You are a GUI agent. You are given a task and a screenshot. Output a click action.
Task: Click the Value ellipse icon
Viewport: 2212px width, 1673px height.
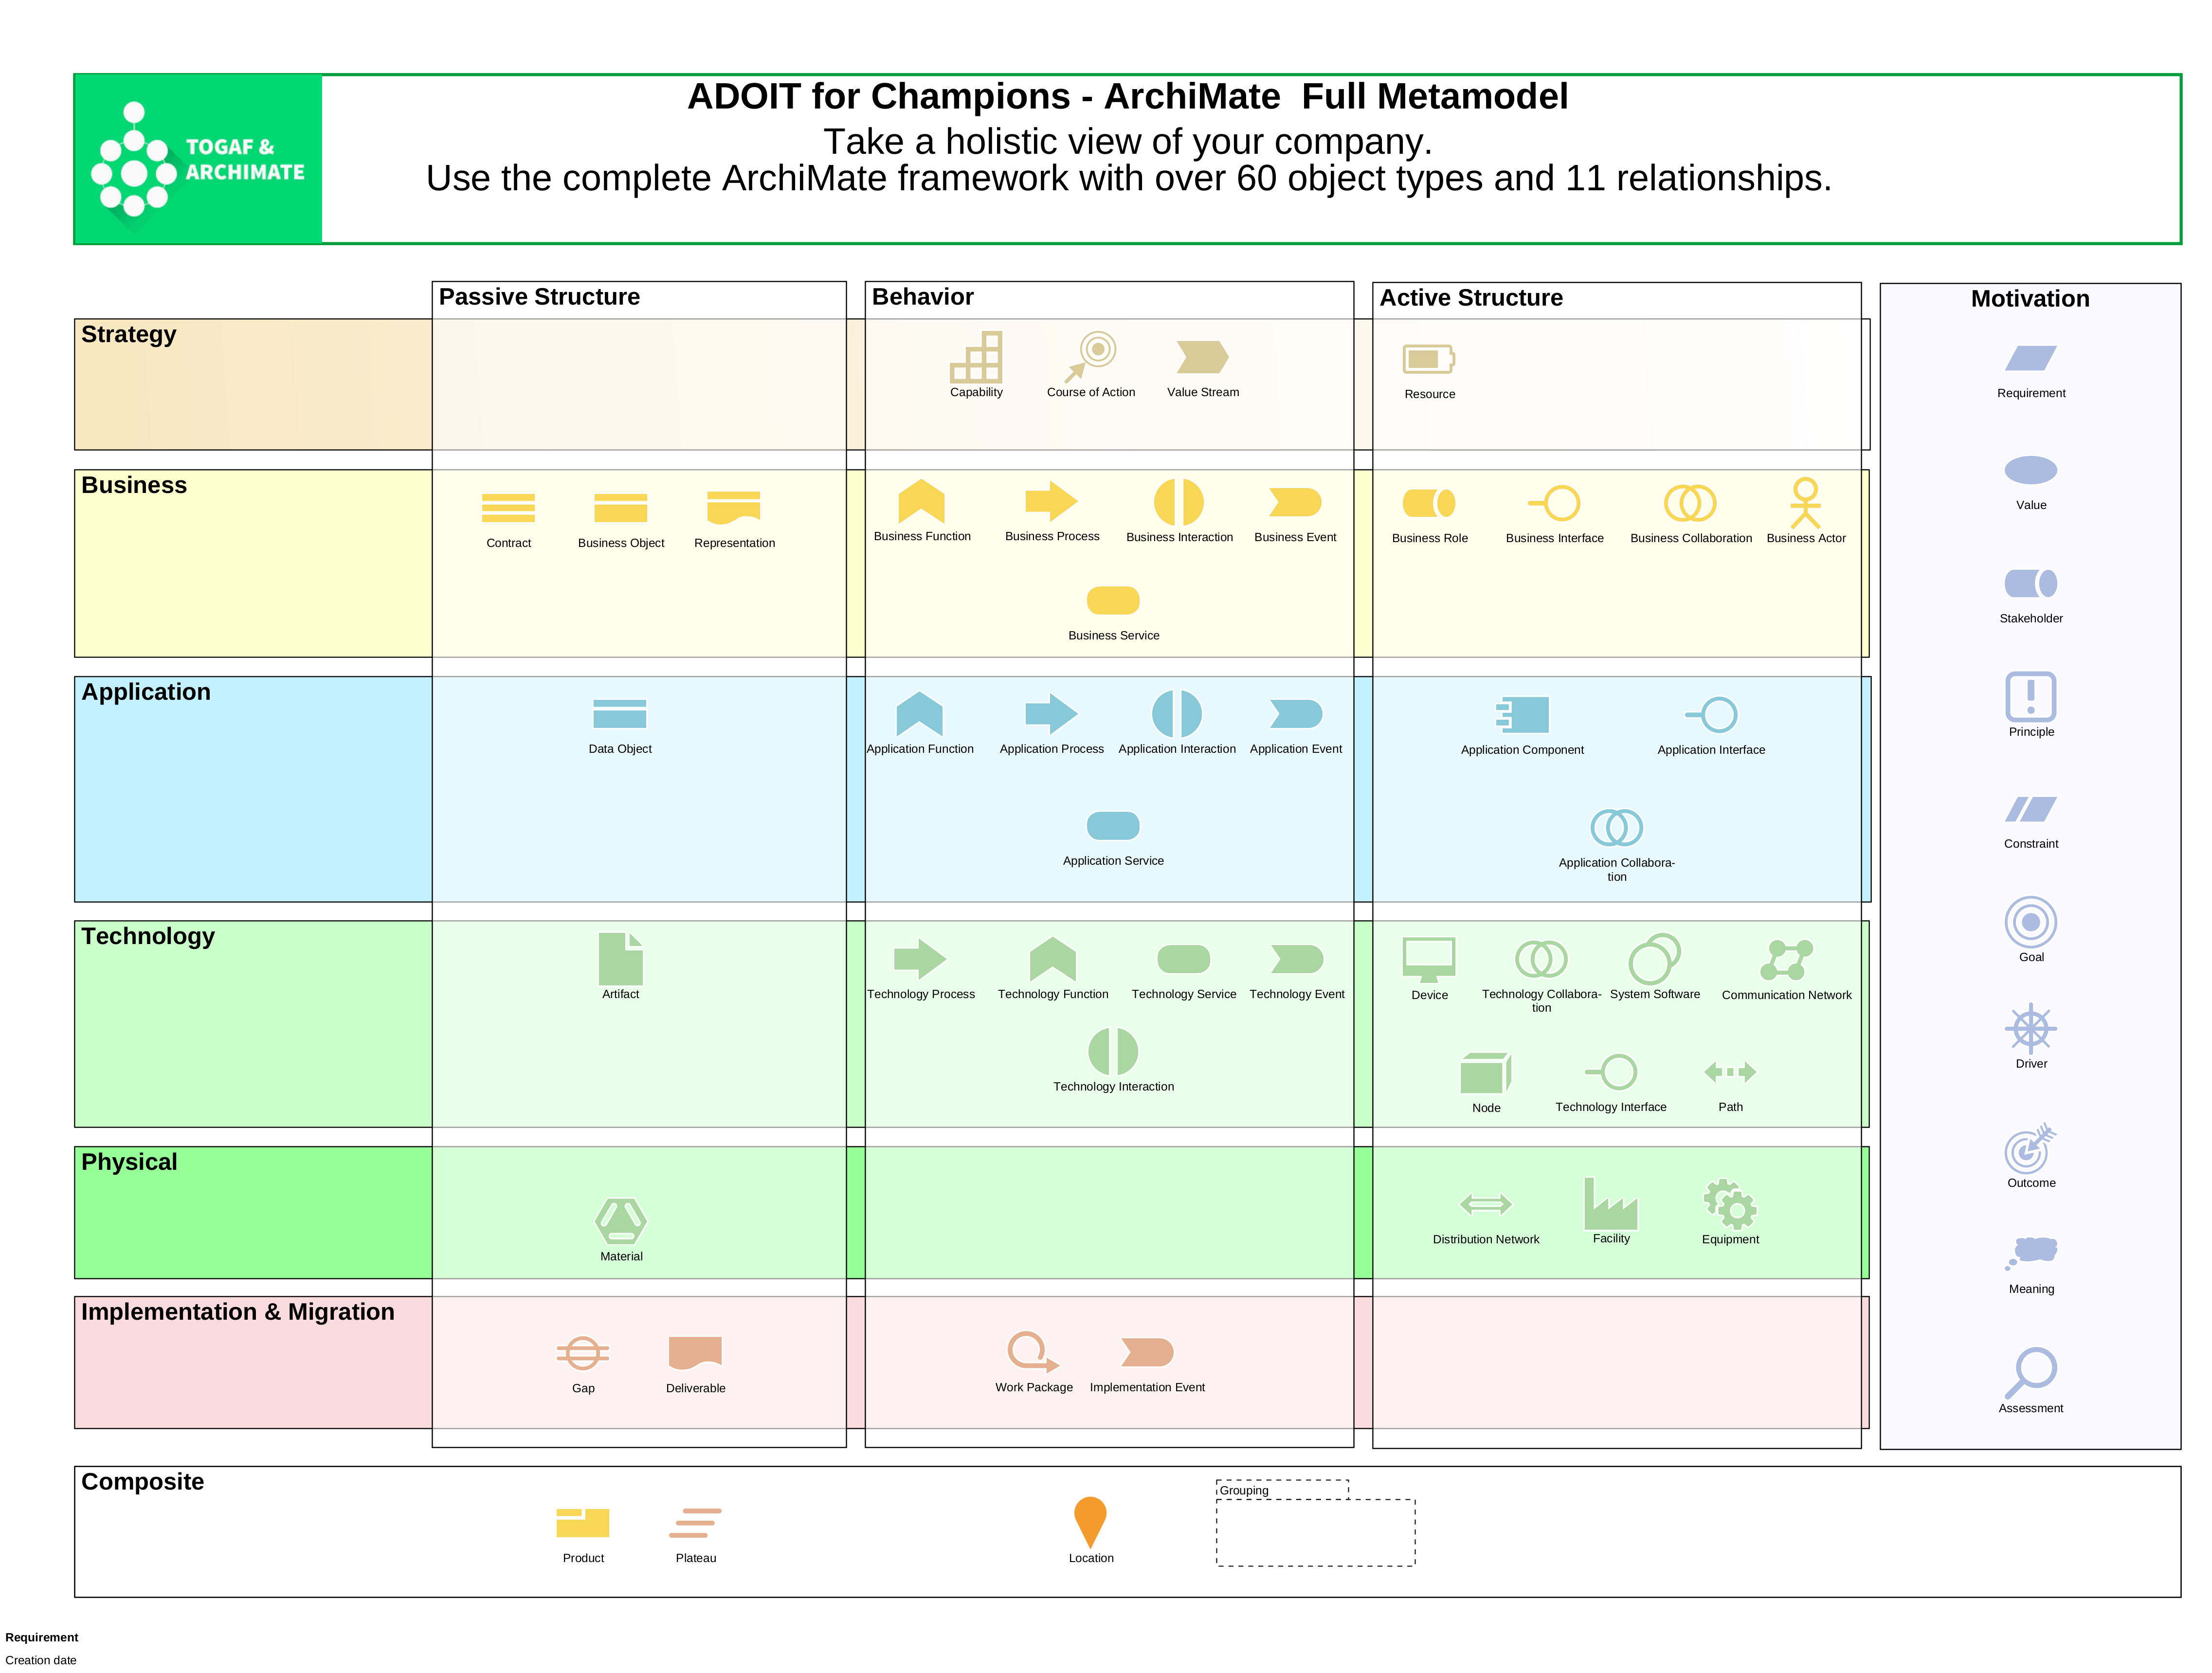pyautogui.click(x=2030, y=470)
